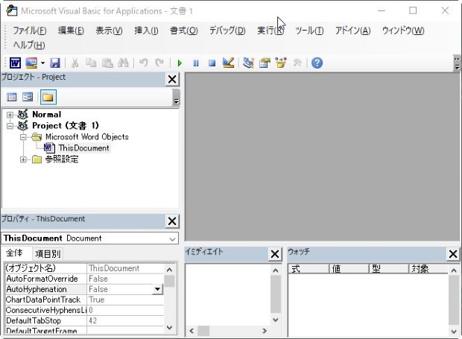Click the Properties list scroll down arrow
The height and width of the screenshot is (339, 462).
point(169,328)
